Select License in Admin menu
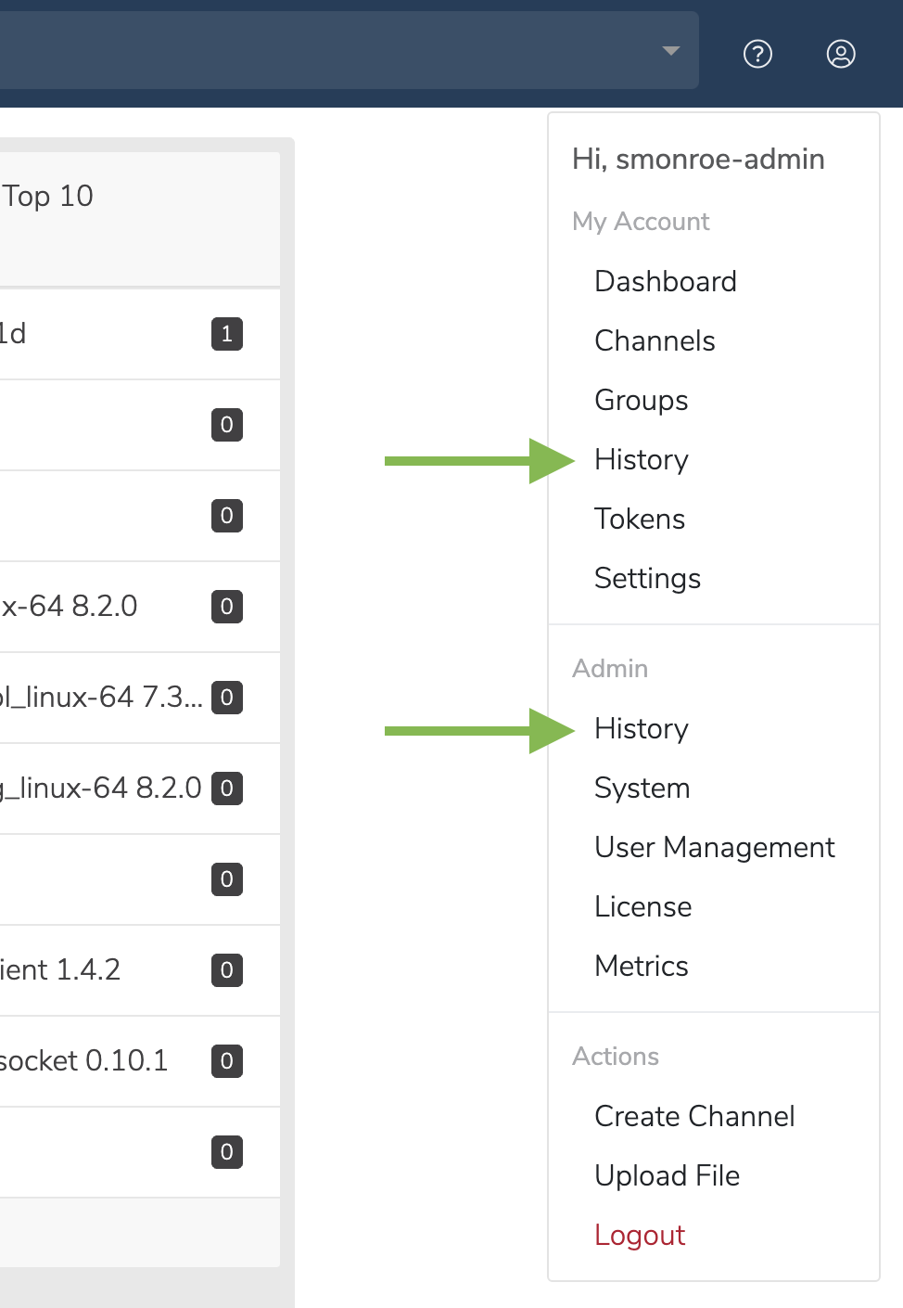903x1308 pixels. (x=643, y=906)
